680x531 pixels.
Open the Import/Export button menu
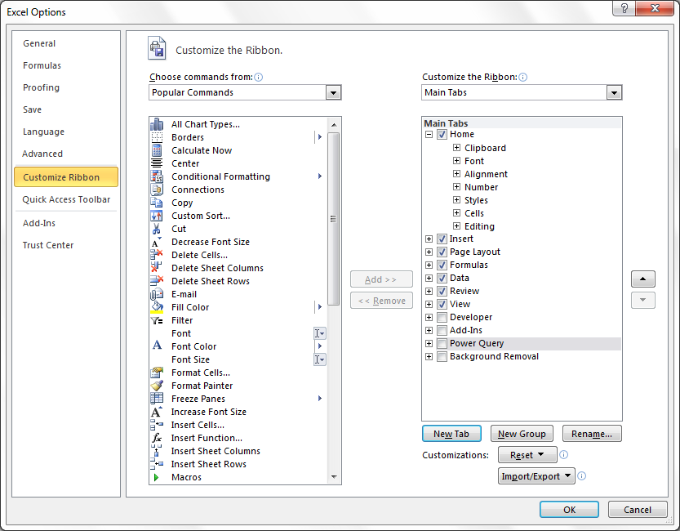(x=536, y=476)
